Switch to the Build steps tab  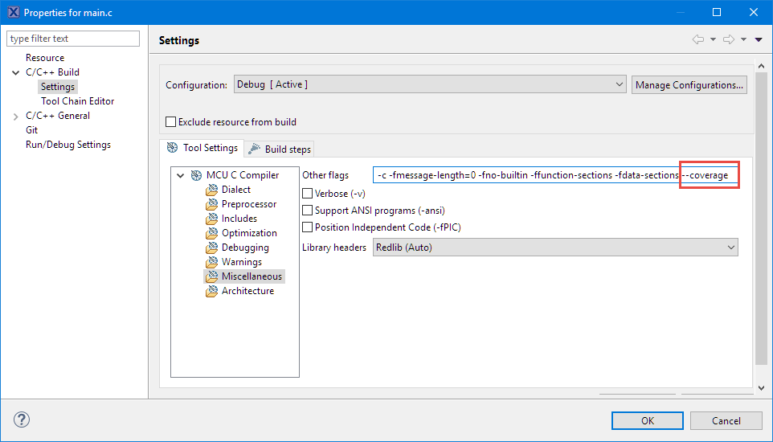coord(280,149)
